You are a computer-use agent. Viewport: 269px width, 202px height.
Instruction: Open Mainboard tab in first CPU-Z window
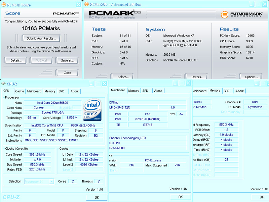click(34, 91)
